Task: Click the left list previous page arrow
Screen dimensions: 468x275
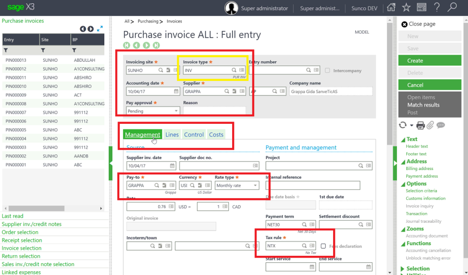Action: click(83, 29)
